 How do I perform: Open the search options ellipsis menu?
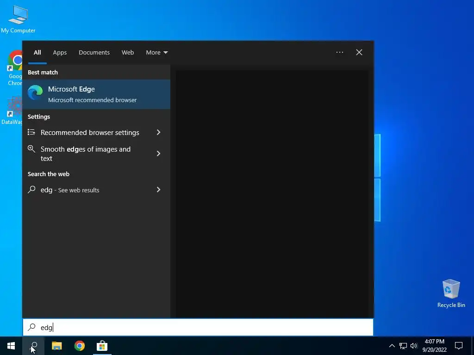[339, 53]
